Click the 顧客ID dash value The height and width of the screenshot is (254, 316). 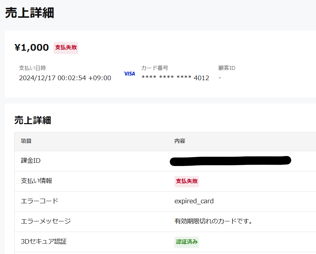220,77
